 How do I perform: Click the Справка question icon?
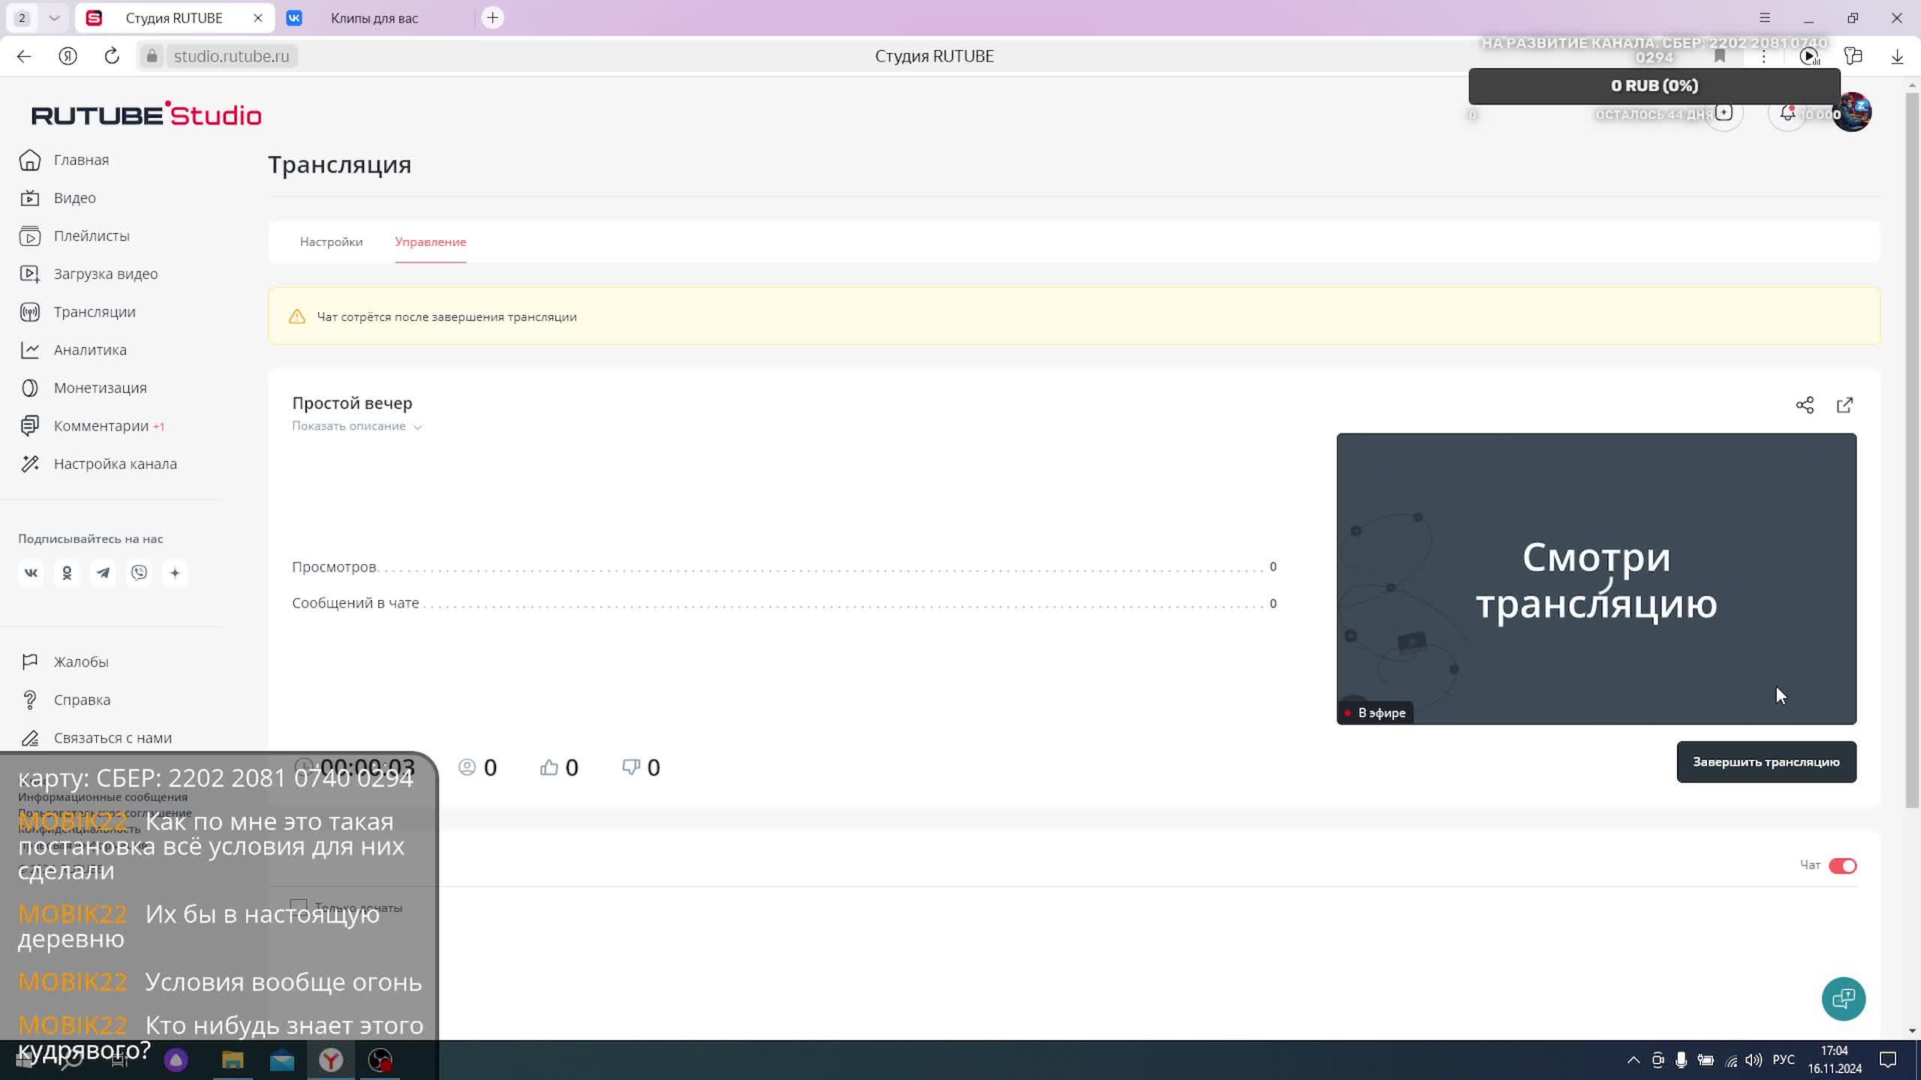(30, 700)
